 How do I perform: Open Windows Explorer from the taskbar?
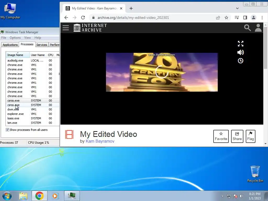[x=23, y=196]
